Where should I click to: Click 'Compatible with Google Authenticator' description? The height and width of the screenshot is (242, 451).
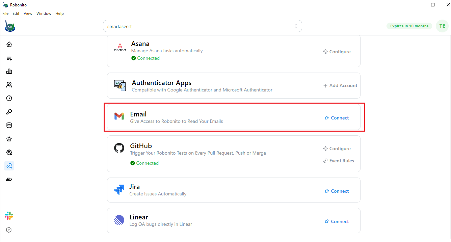tap(202, 90)
